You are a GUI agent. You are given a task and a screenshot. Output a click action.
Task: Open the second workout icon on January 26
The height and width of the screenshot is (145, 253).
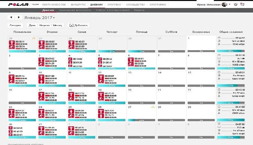coord(101,116)
